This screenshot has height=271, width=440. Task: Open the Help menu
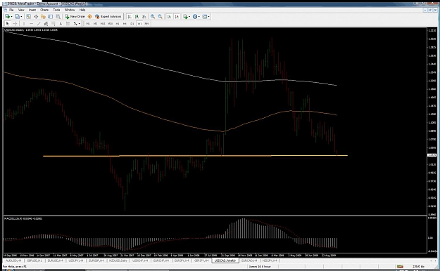click(x=82, y=10)
